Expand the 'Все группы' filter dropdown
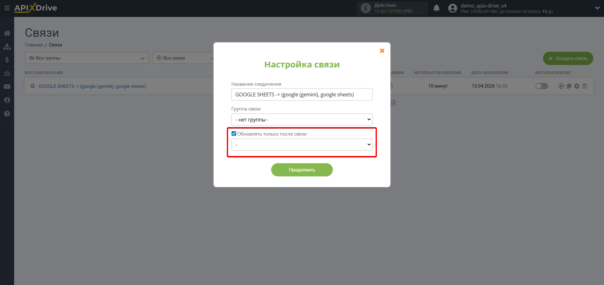The width and height of the screenshot is (604, 285). click(x=87, y=58)
